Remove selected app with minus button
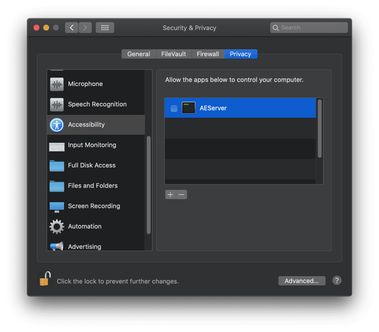 click(x=181, y=195)
